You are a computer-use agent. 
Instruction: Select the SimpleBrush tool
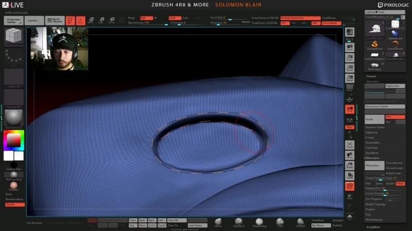[x=375, y=45]
